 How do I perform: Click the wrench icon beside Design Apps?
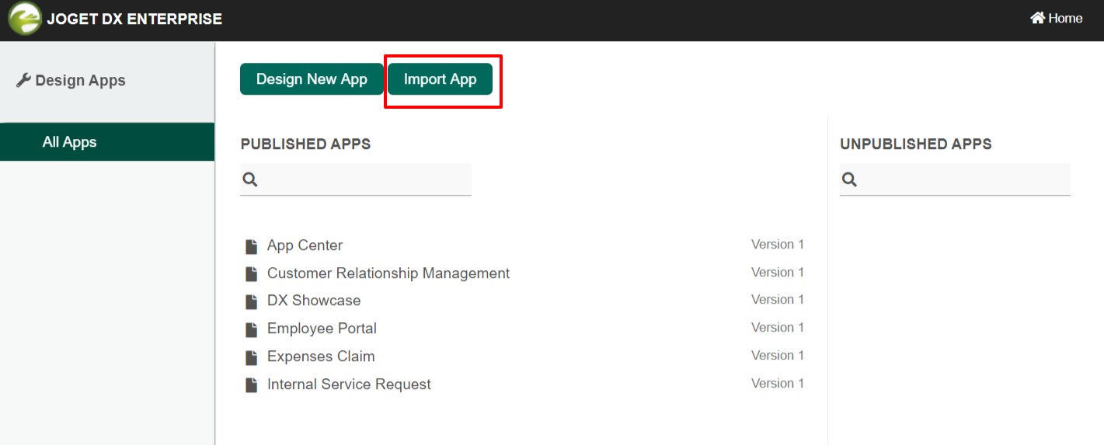(23, 80)
